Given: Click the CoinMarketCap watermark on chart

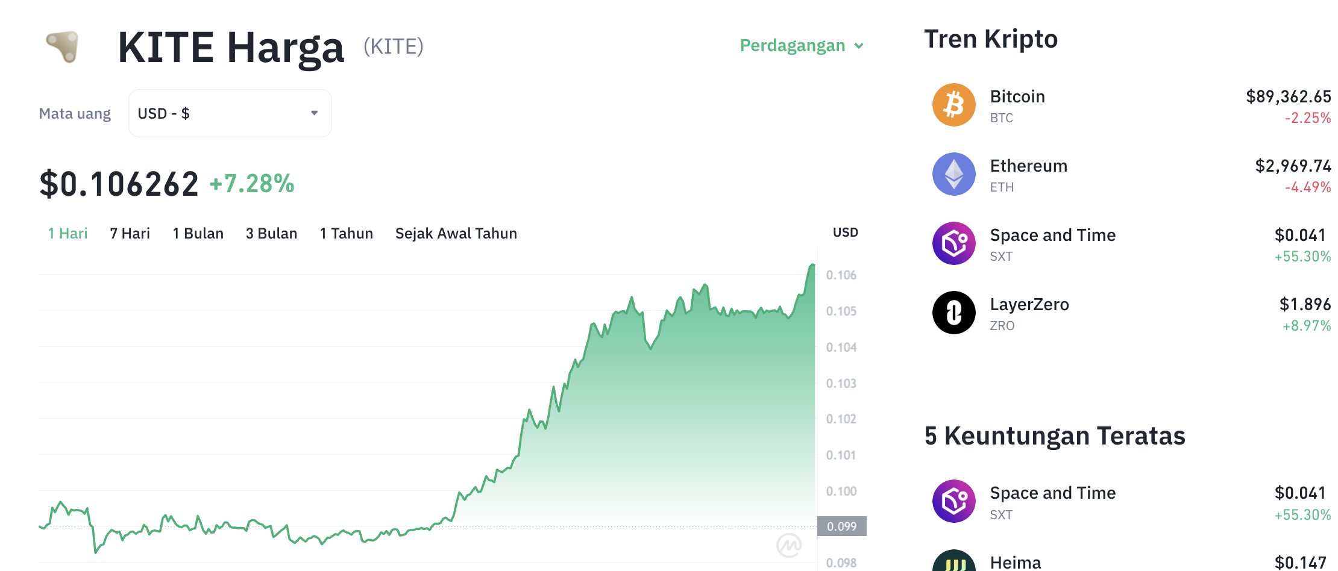Looking at the screenshot, I should [789, 546].
